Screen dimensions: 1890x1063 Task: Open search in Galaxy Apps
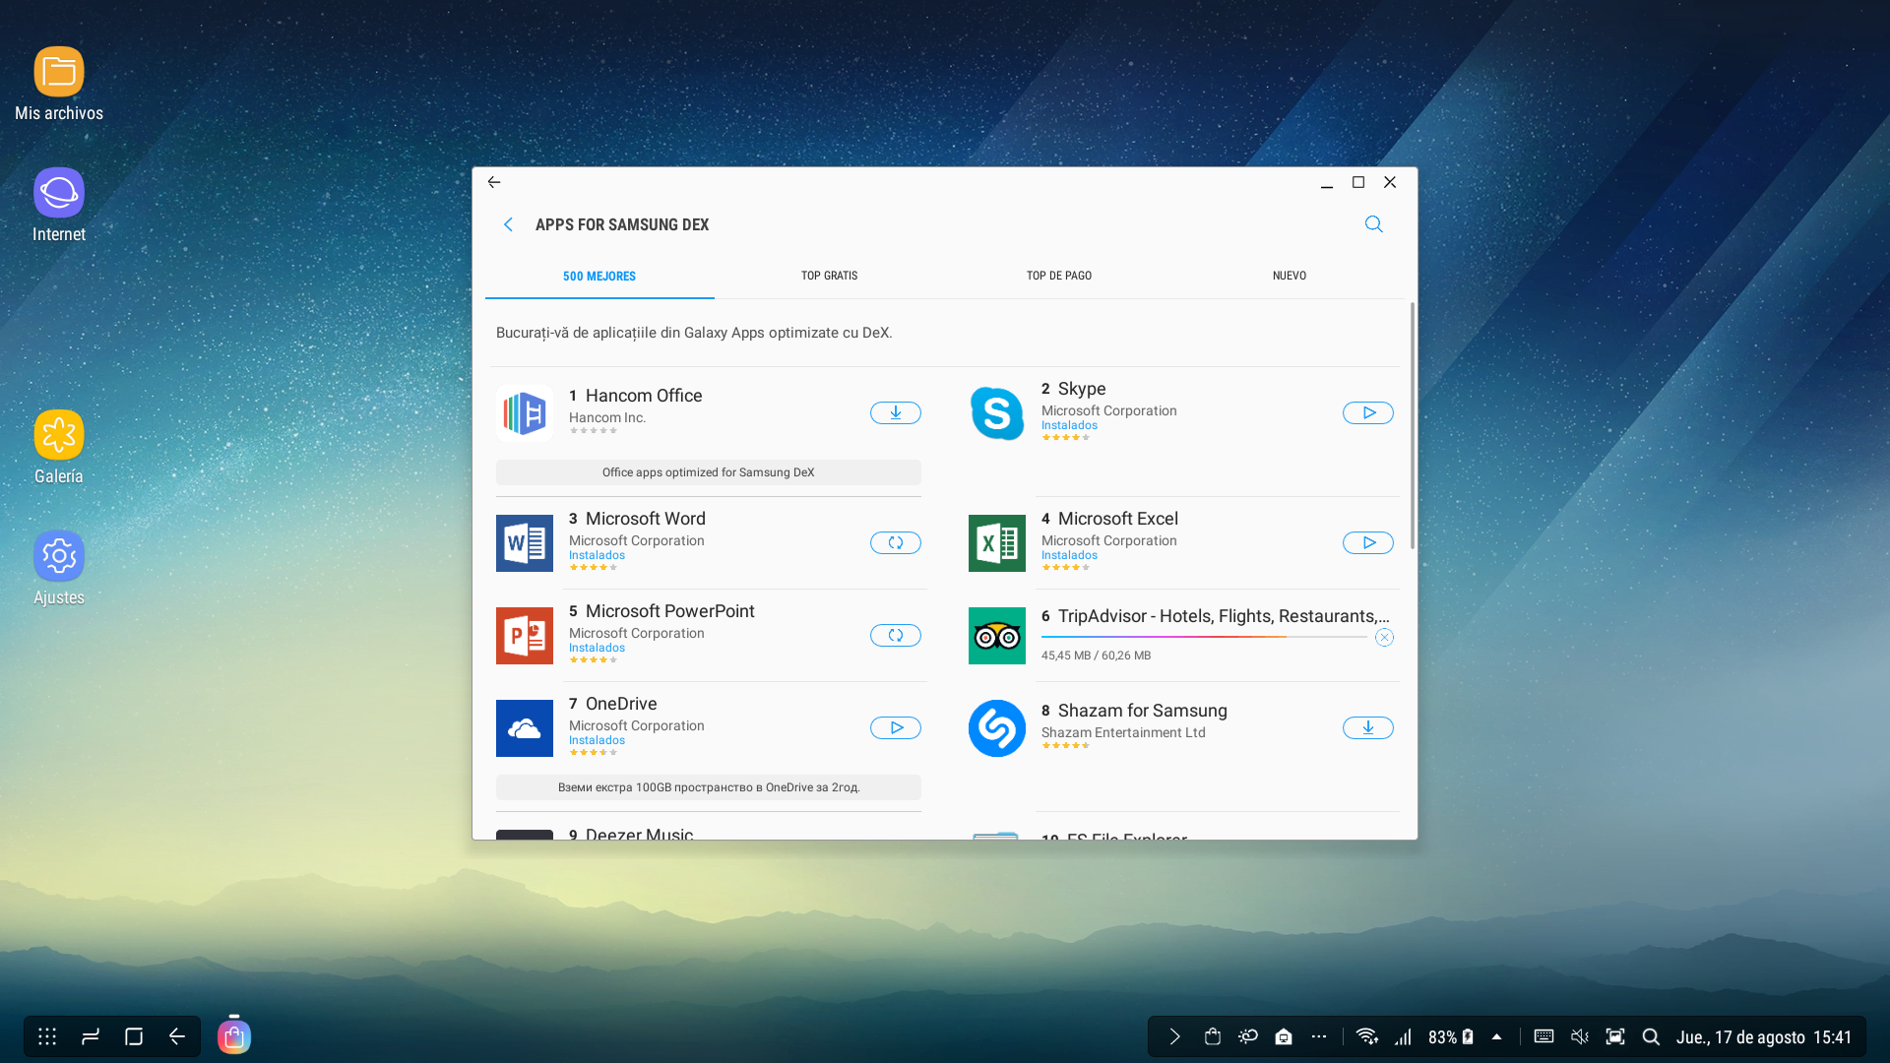1374,224
